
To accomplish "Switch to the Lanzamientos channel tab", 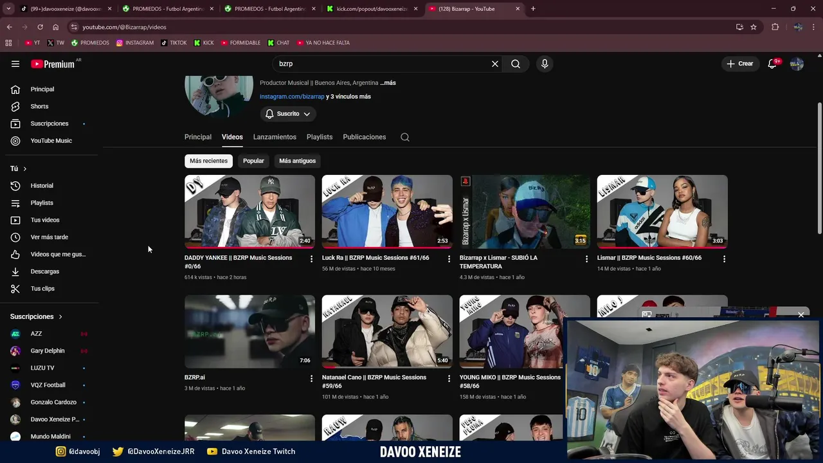I will 275,137.
